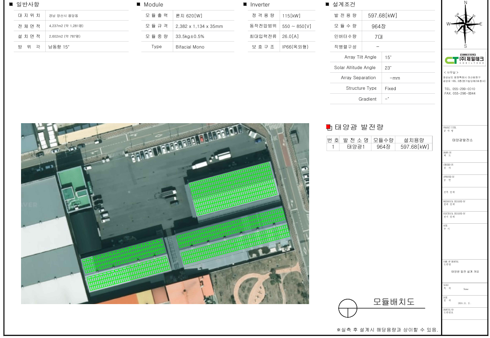Screen dimensions: 490x338
Task: Click the Fixed value for Structure Type
Action: (x=390, y=88)
